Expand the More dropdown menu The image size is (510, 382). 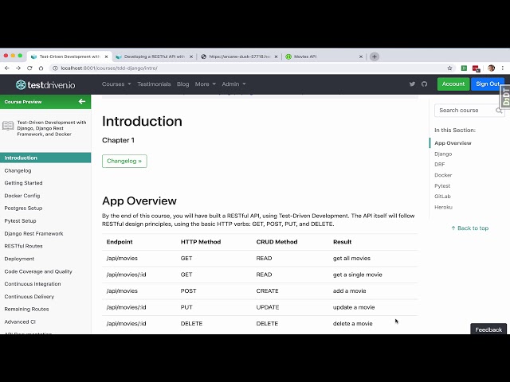point(206,84)
